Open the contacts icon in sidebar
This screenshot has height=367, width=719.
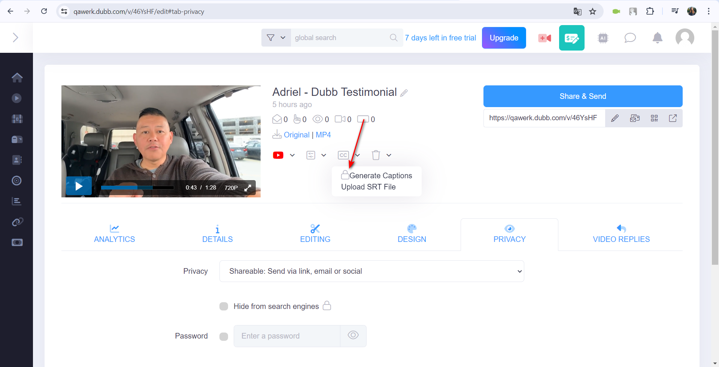[x=17, y=160]
